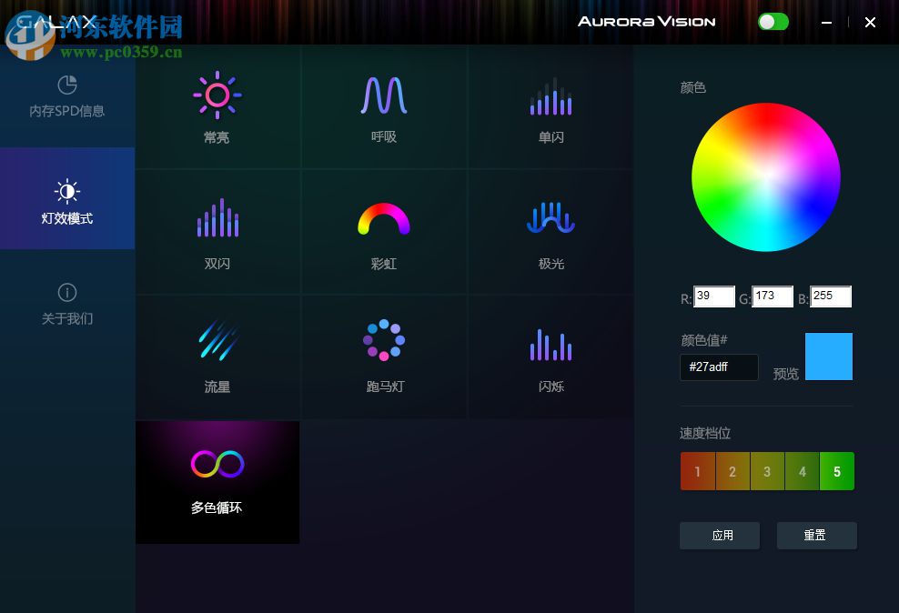Switch to the 极光 aurora effect

pyautogui.click(x=551, y=230)
